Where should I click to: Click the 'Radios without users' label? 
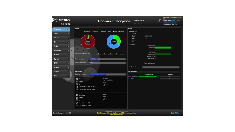(x=149, y=63)
